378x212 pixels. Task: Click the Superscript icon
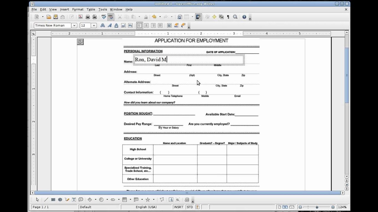point(123,26)
